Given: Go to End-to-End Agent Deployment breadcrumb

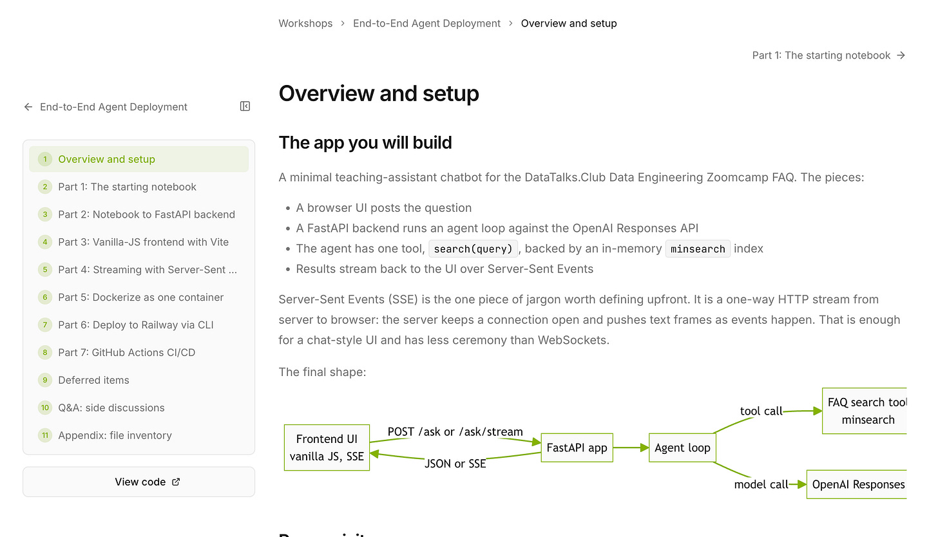Looking at the screenshot, I should (426, 23).
